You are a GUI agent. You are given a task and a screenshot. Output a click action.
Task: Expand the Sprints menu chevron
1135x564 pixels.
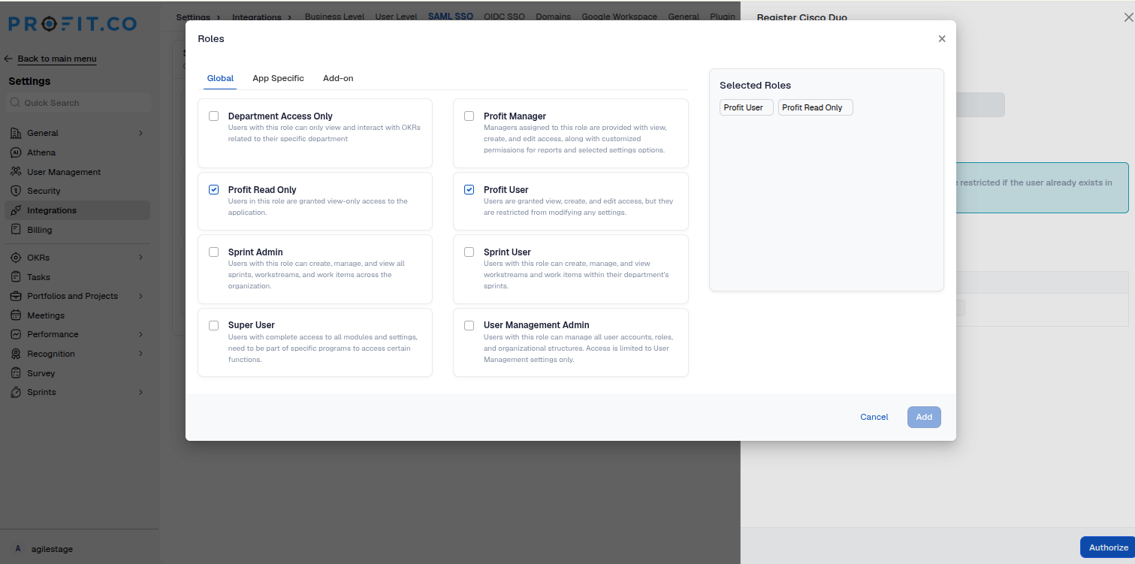140,392
